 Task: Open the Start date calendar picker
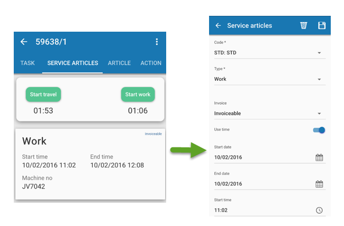click(319, 157)
